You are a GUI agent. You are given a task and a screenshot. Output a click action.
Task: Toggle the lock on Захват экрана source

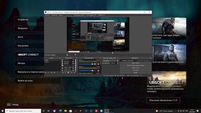click(x=75, y=67)
